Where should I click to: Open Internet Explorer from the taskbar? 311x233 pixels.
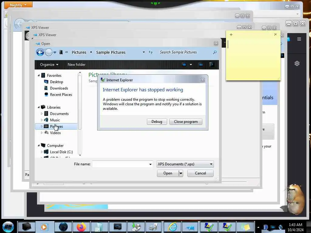tap(172, 227)
